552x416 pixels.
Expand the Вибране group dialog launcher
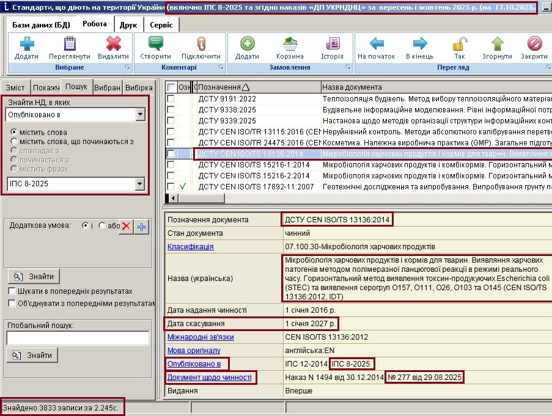tap(128, 67)
